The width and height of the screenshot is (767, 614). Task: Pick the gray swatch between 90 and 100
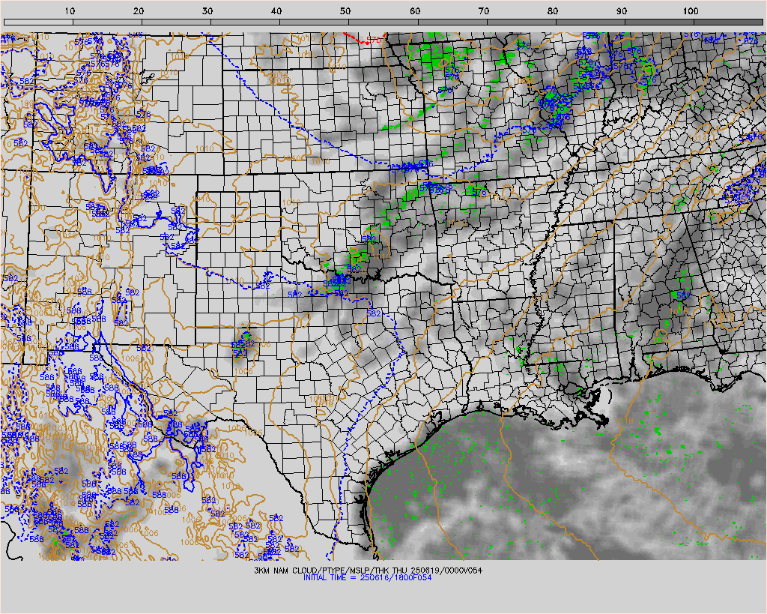pyautogui.click(x=659, y=22)
